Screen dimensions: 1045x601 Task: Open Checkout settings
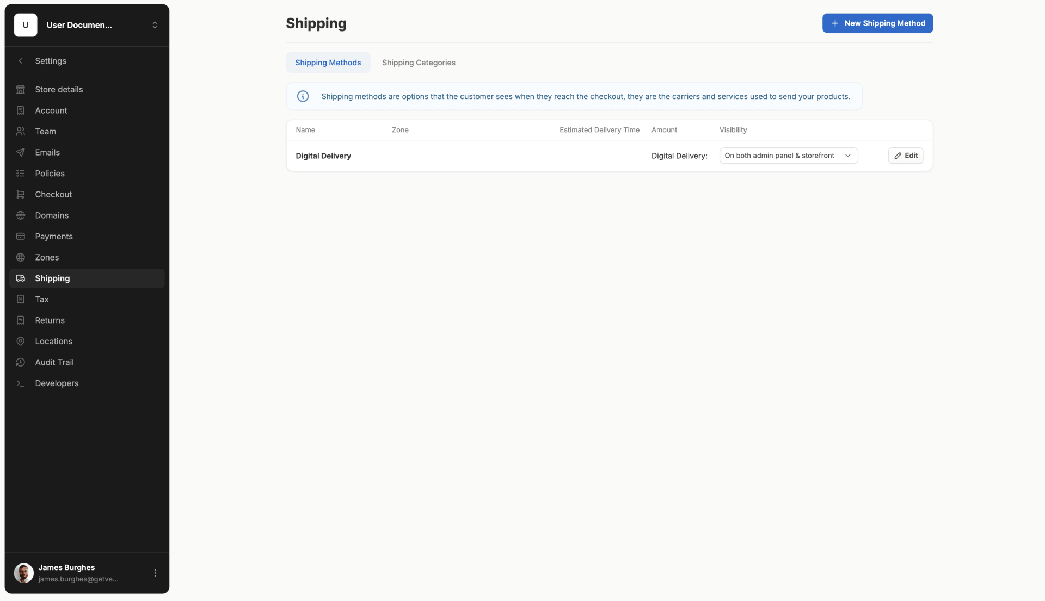tap(87, 195)
